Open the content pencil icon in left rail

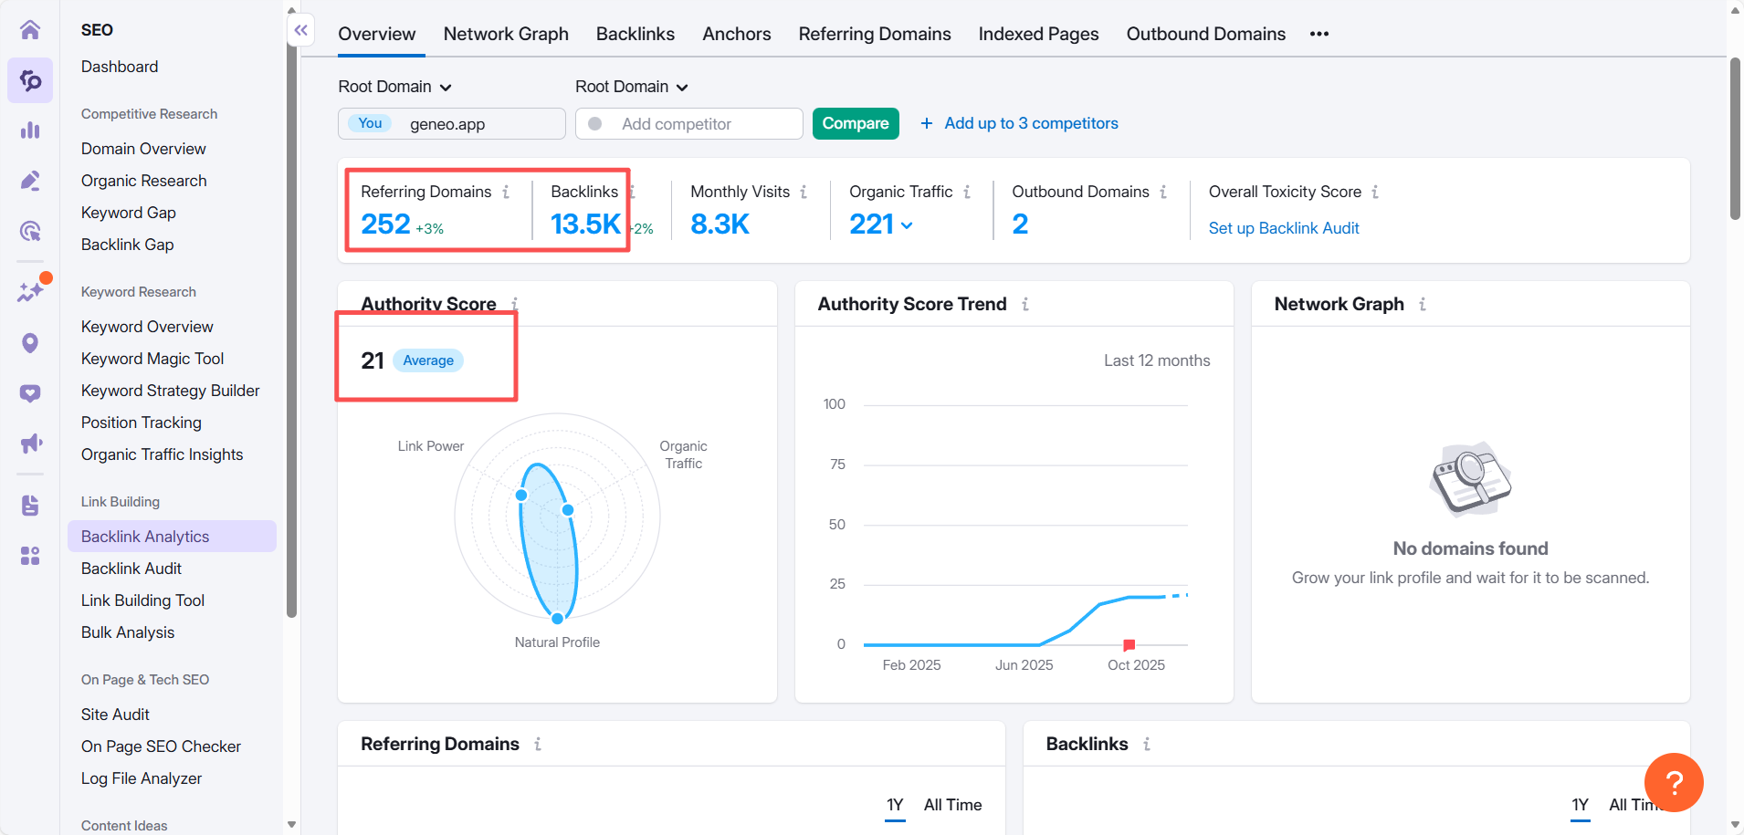point(30,181)
